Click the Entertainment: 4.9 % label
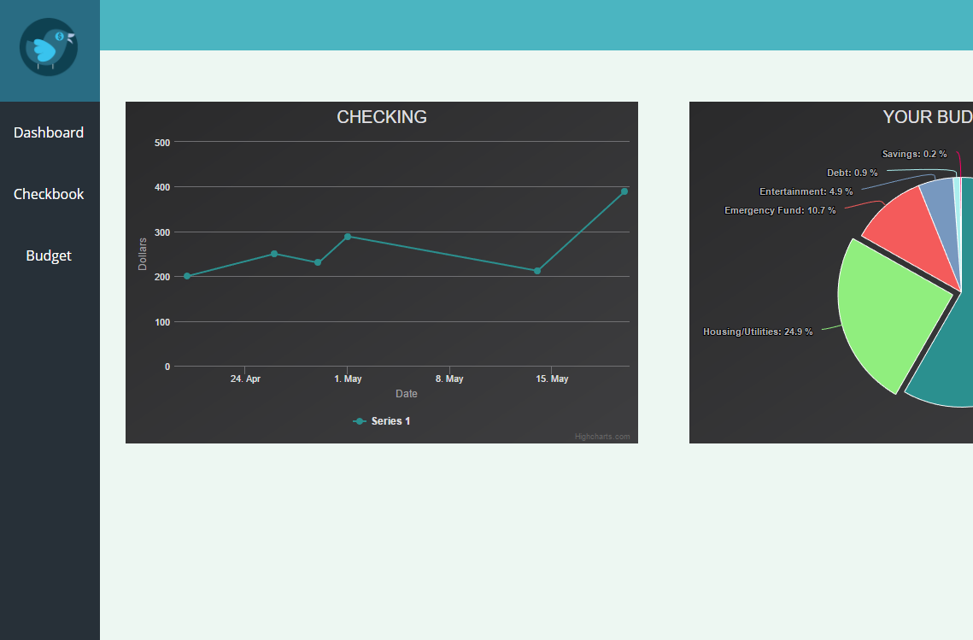The image size is (973, 640). [x=806, y=191]
